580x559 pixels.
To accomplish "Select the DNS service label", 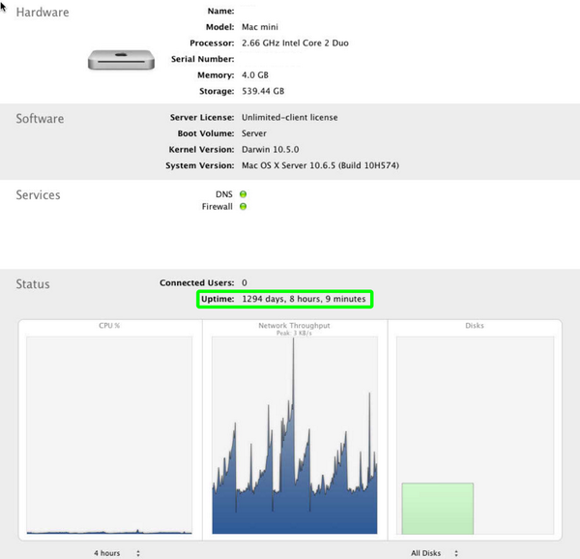I will [x=224, y=194].
